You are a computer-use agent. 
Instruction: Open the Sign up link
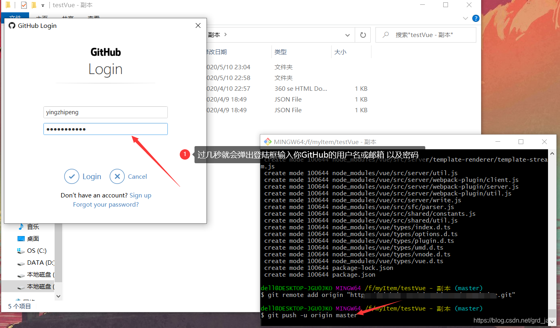(x=140, y=195)
